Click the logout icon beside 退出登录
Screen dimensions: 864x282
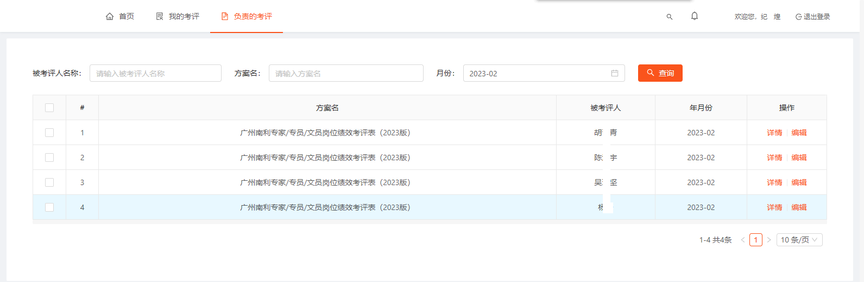point(798,17)
